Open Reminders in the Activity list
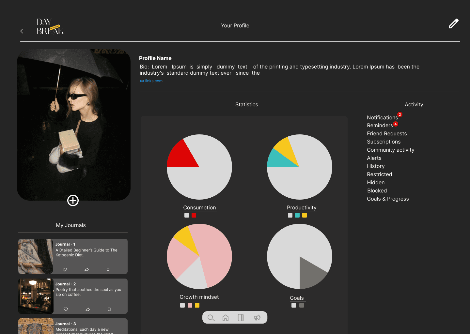This screenshot has height=334, width=470. pos(380,125)
